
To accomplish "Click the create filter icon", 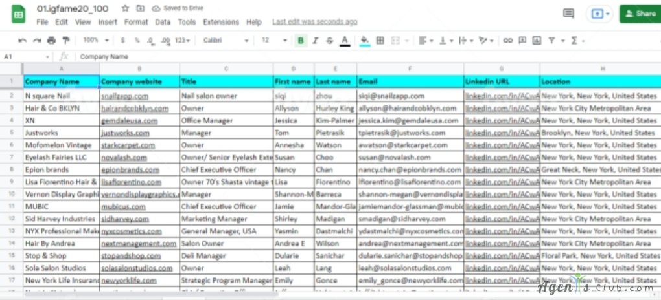I will (551, 40).
